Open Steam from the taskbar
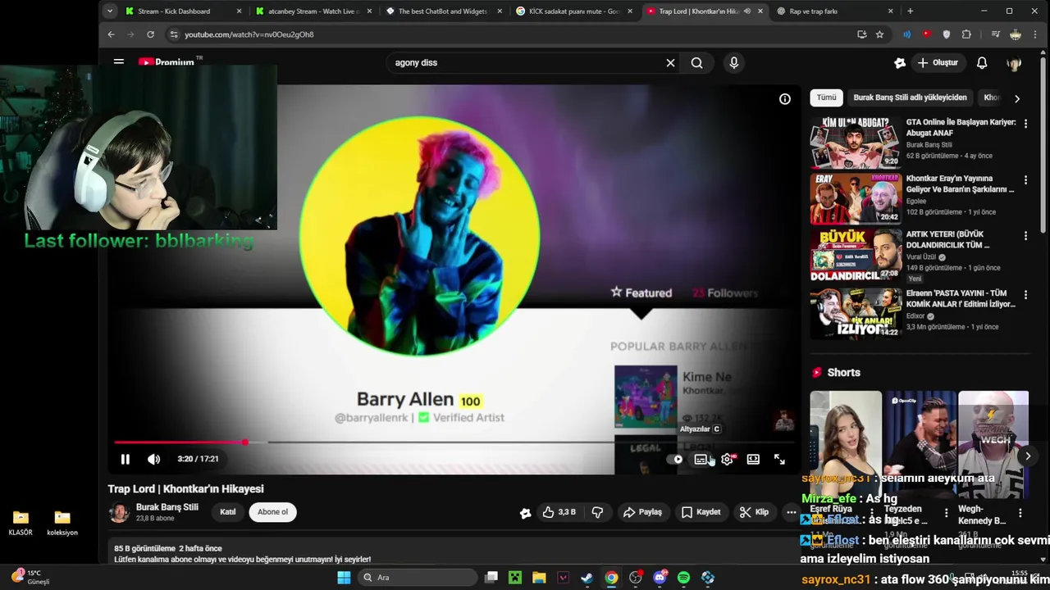 [587, 578]
